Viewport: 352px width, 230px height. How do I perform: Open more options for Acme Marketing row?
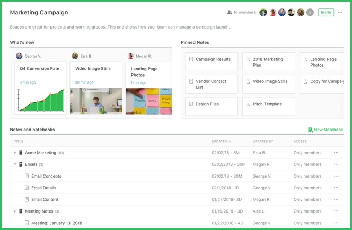336,153
